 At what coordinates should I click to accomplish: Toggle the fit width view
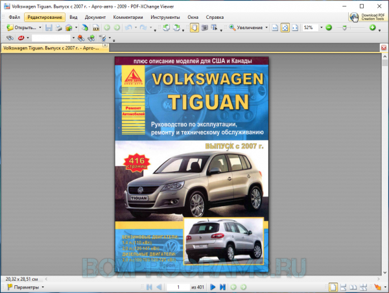295,27
